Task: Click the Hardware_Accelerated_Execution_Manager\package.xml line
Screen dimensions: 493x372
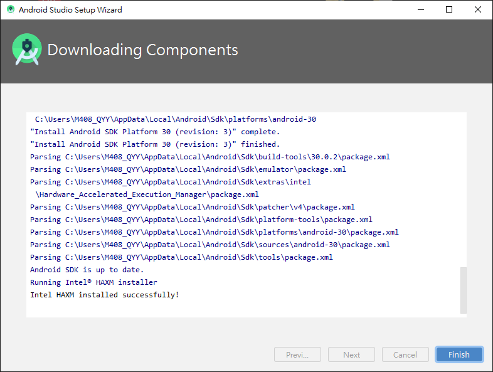Action: tap(147, 194)
